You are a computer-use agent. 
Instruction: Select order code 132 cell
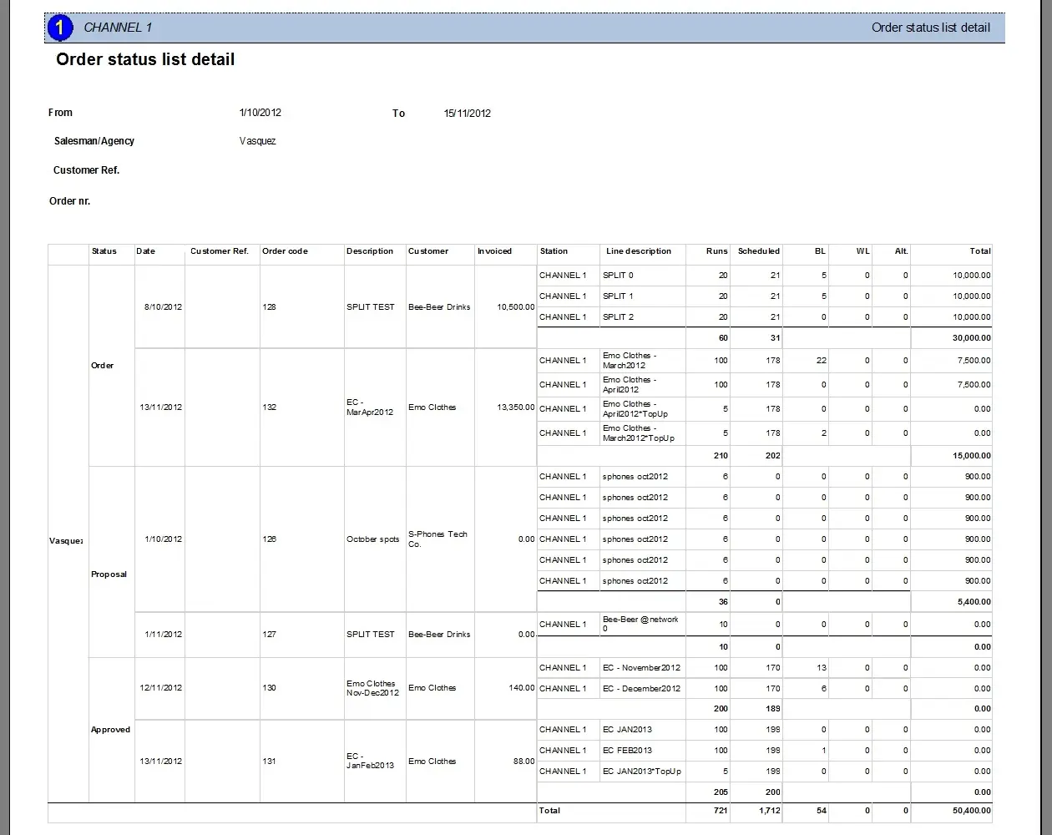270,407
